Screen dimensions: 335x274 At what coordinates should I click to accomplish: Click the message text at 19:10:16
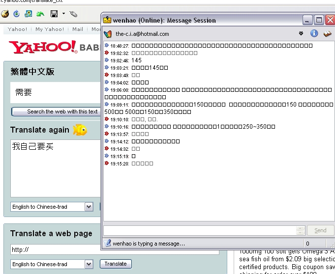click(203, 127)
